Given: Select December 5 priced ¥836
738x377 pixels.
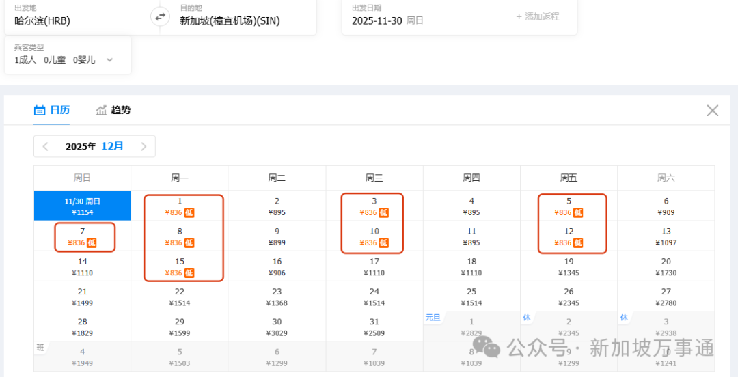Looking at the screenshot, I should [569, 206].
